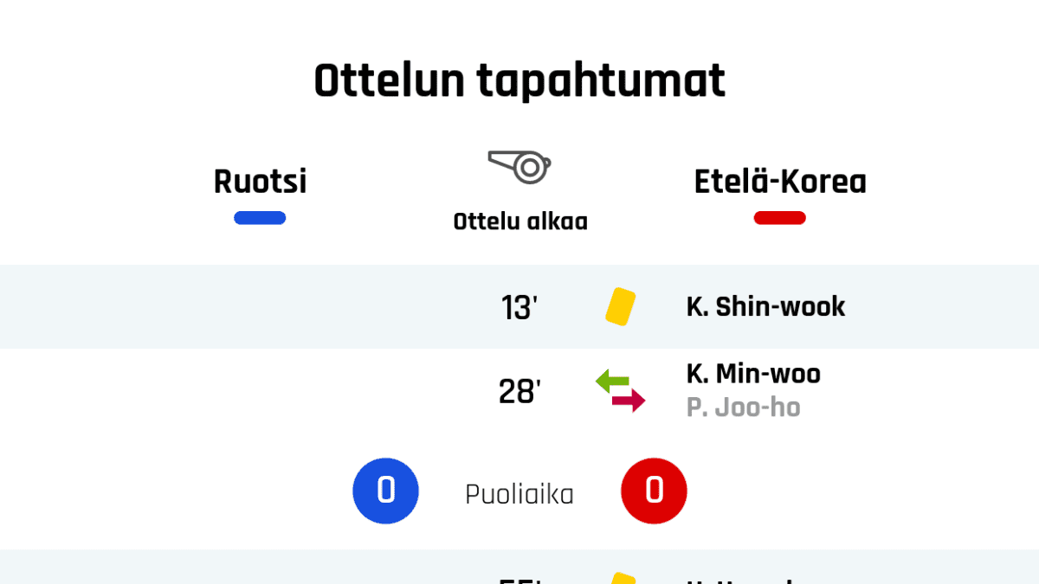Click the blue score circle showing 0
The image size is (1039, 584).
[385, 491]
